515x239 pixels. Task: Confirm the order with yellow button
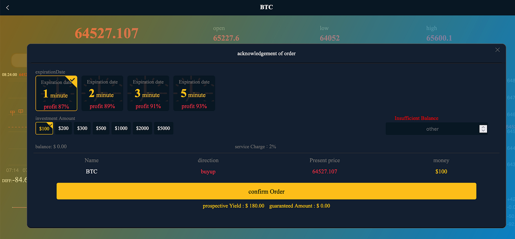click(x=266, y=191)
